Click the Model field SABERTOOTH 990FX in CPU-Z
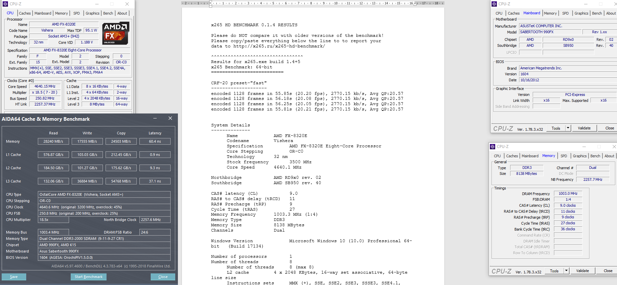 [551, 32]
